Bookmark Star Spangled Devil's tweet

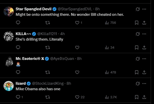[137, 23]
